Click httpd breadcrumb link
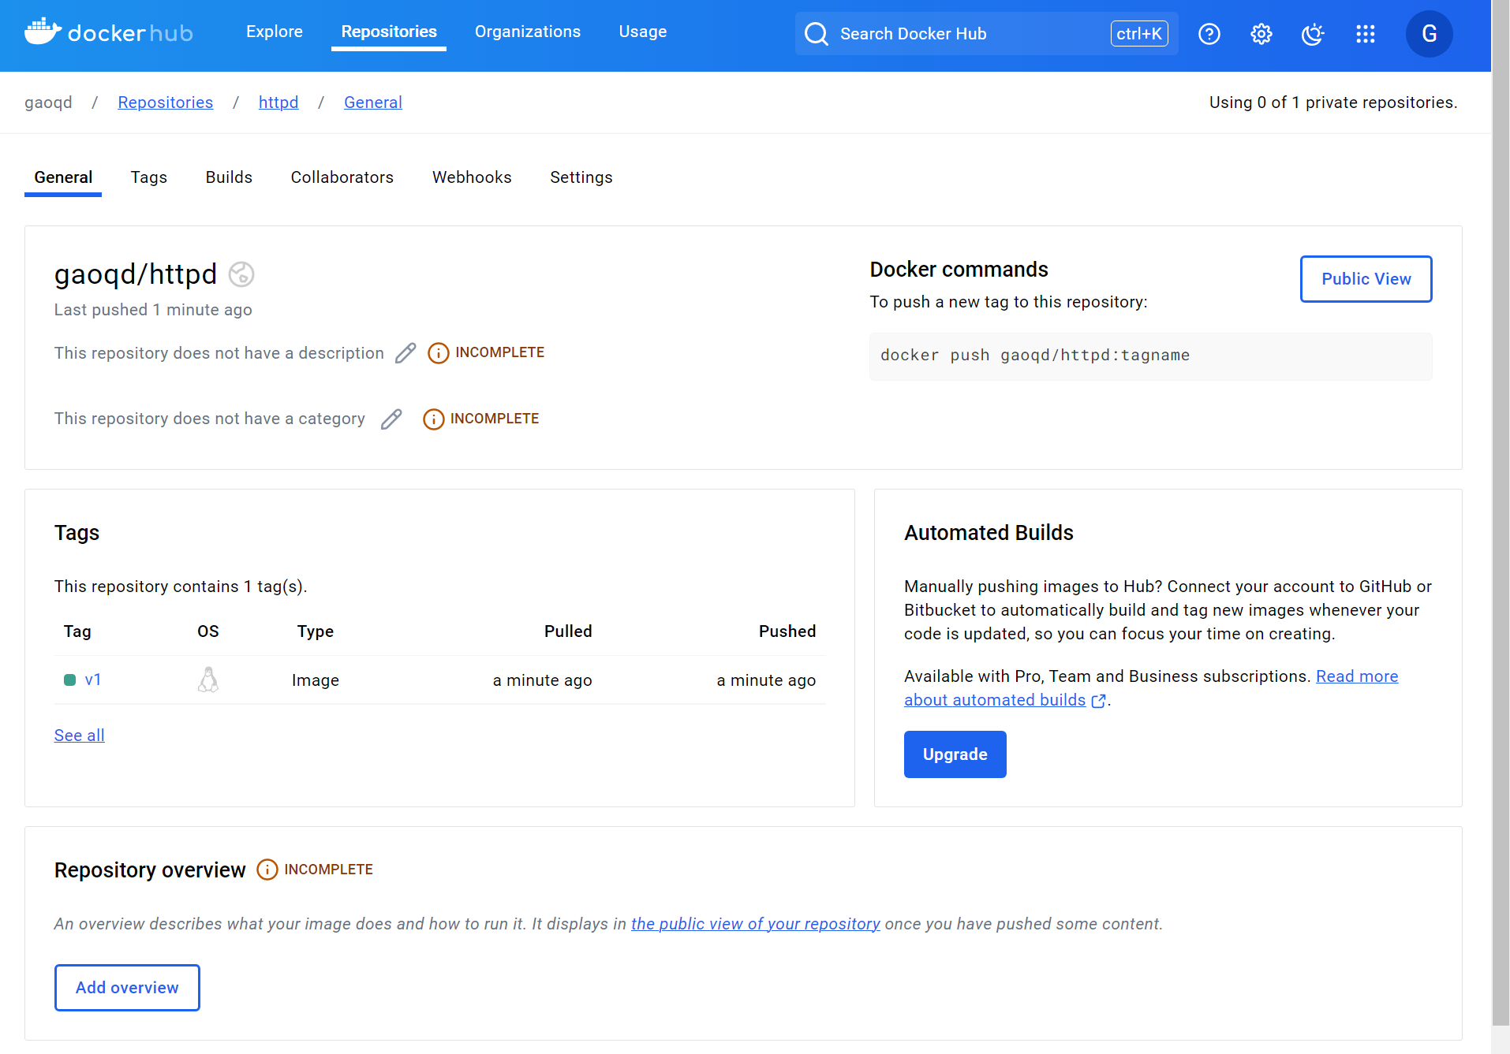This screenshot has height=1054, width=1510. point(278,102)
